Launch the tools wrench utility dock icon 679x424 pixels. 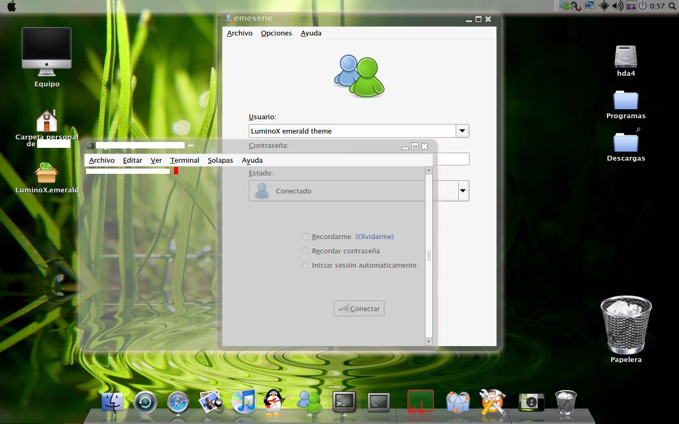(492, 402)
